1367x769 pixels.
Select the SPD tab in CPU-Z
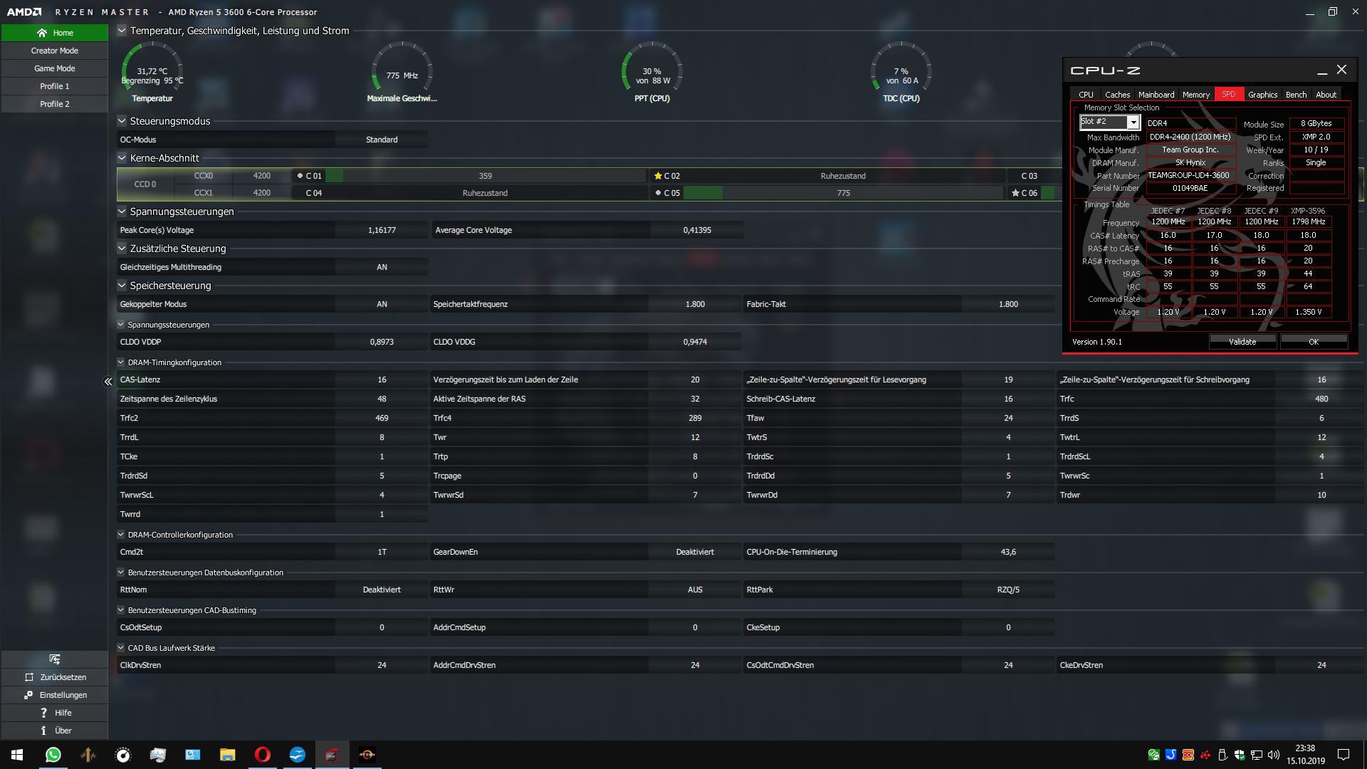click(1229, 94)
